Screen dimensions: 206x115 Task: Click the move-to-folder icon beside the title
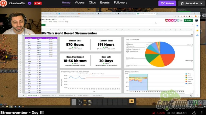coord(64,19)
